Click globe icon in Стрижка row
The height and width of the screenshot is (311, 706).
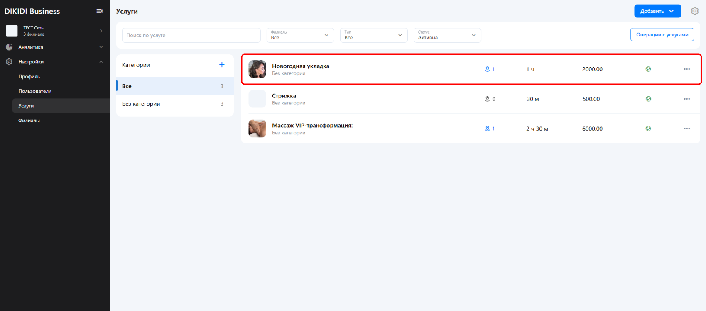[x=648, y=99]
